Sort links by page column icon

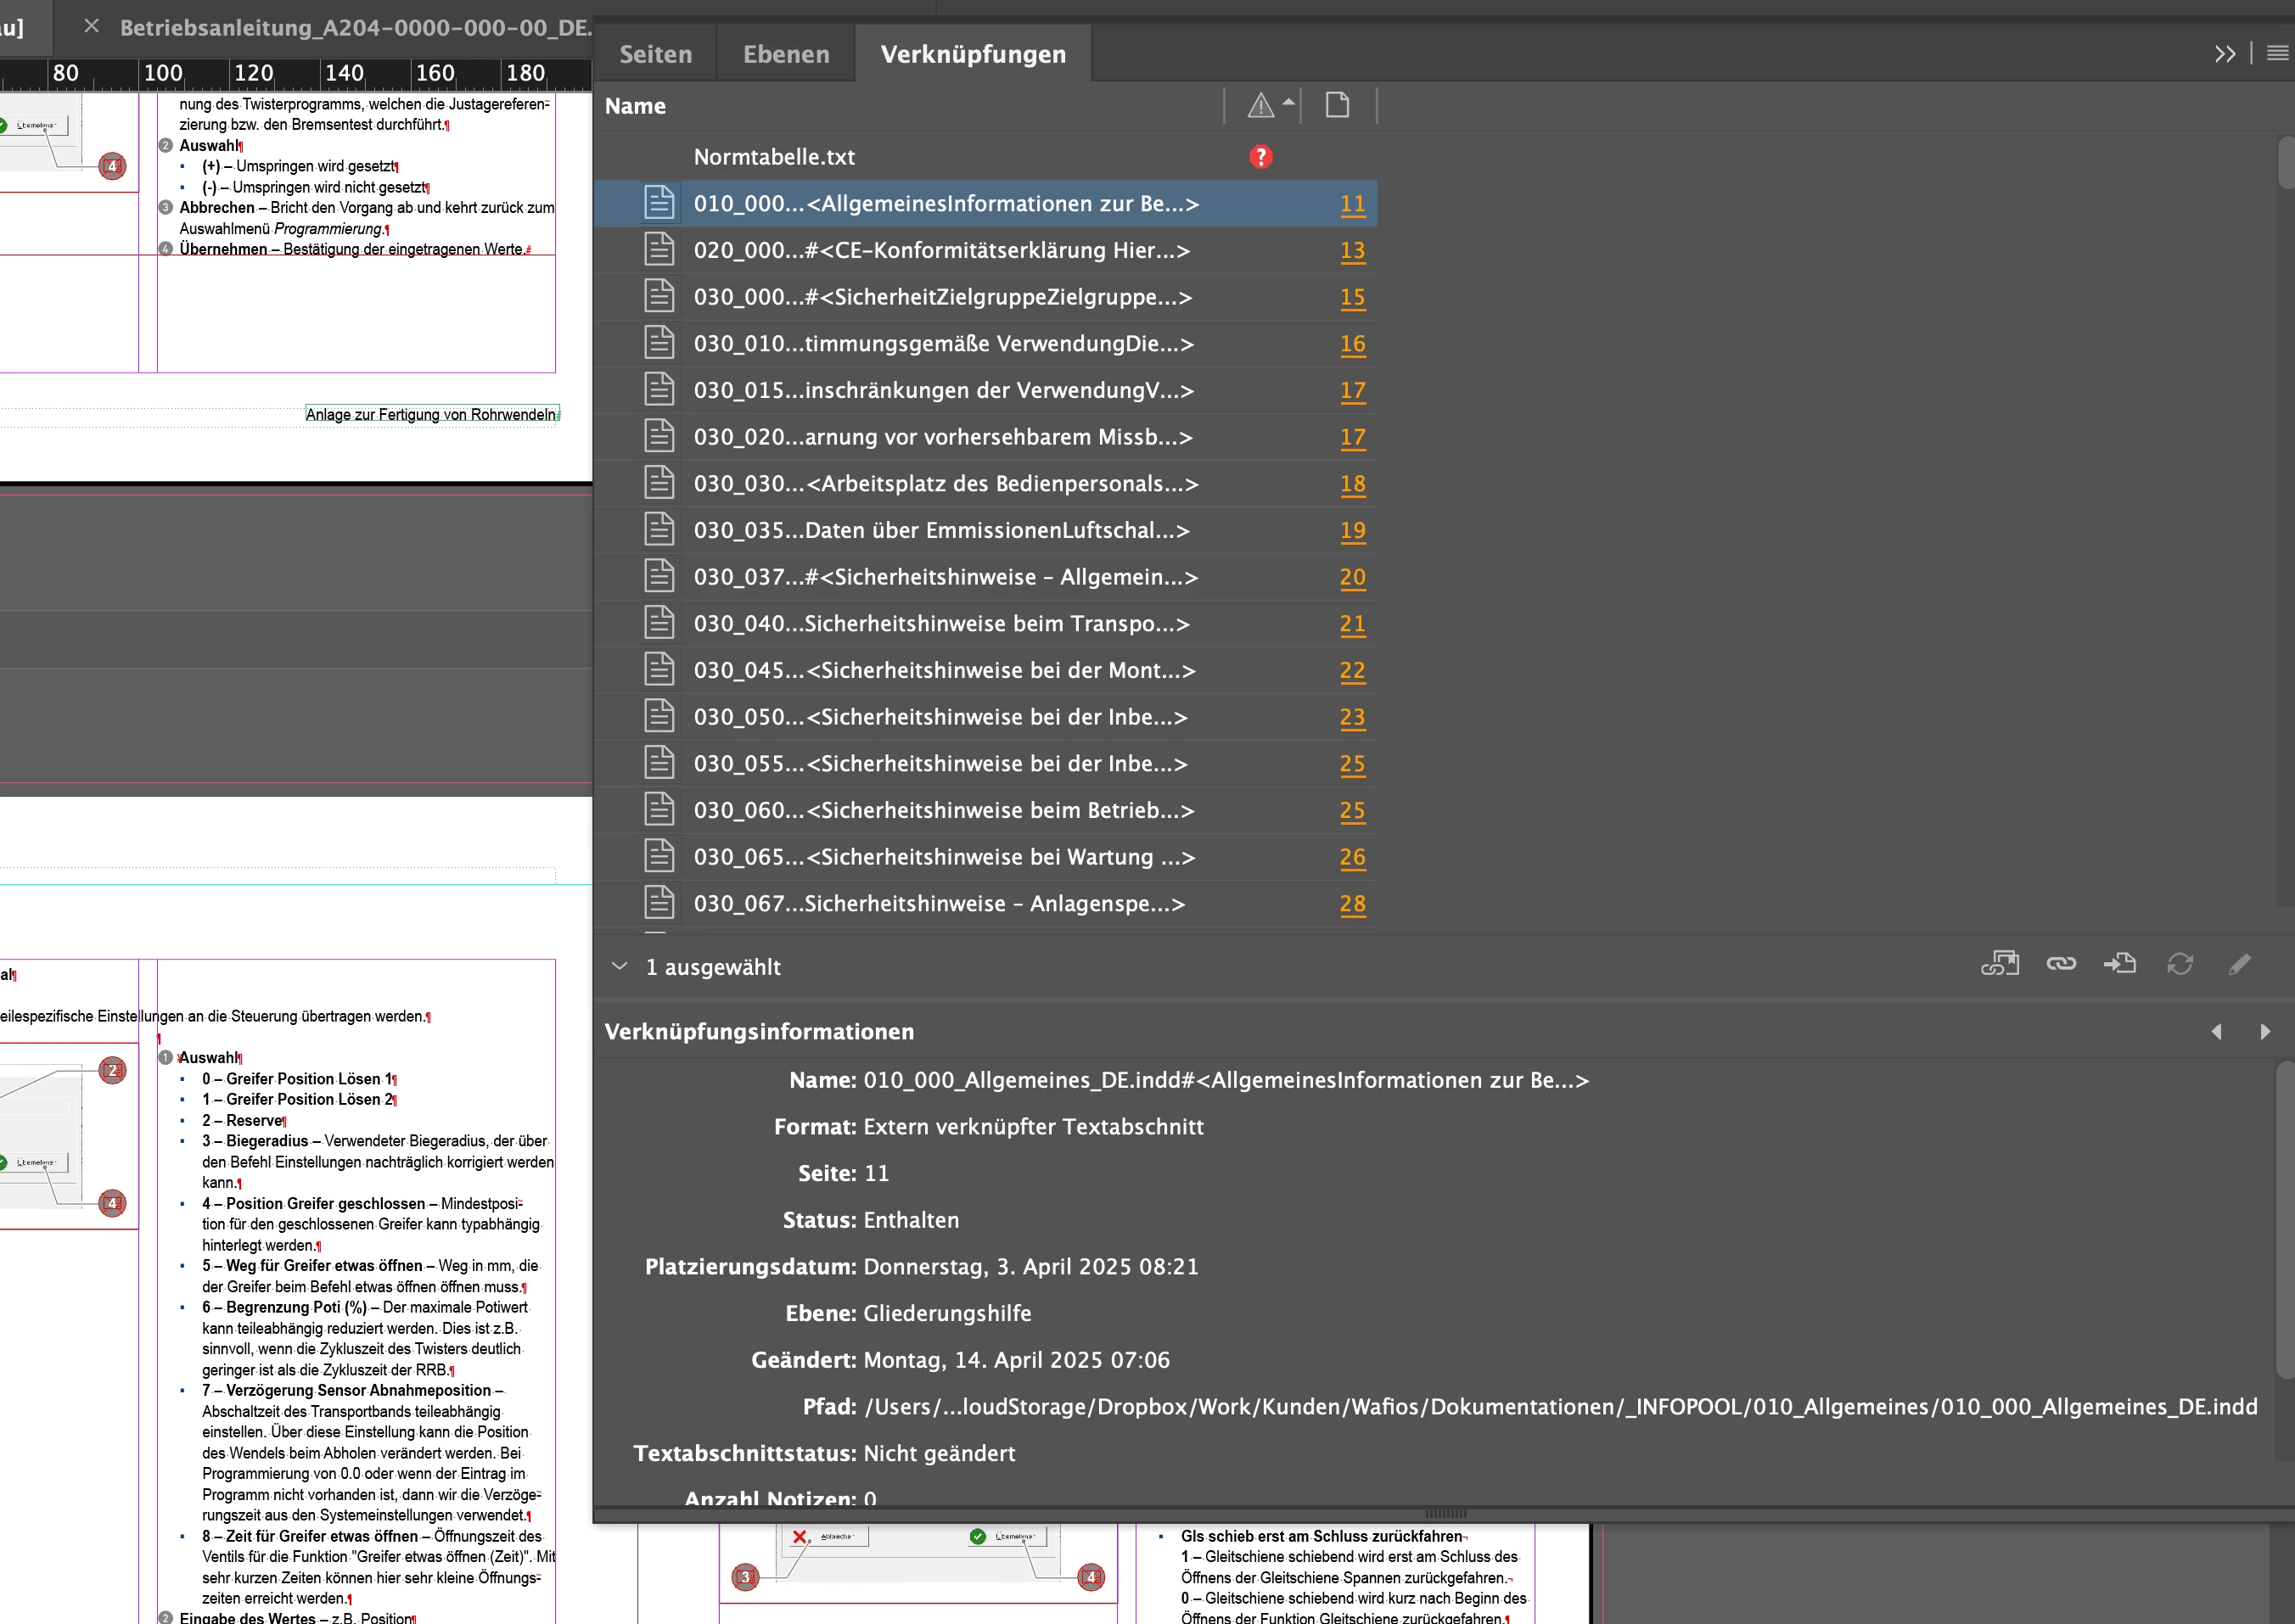[x=1337, y=105]
